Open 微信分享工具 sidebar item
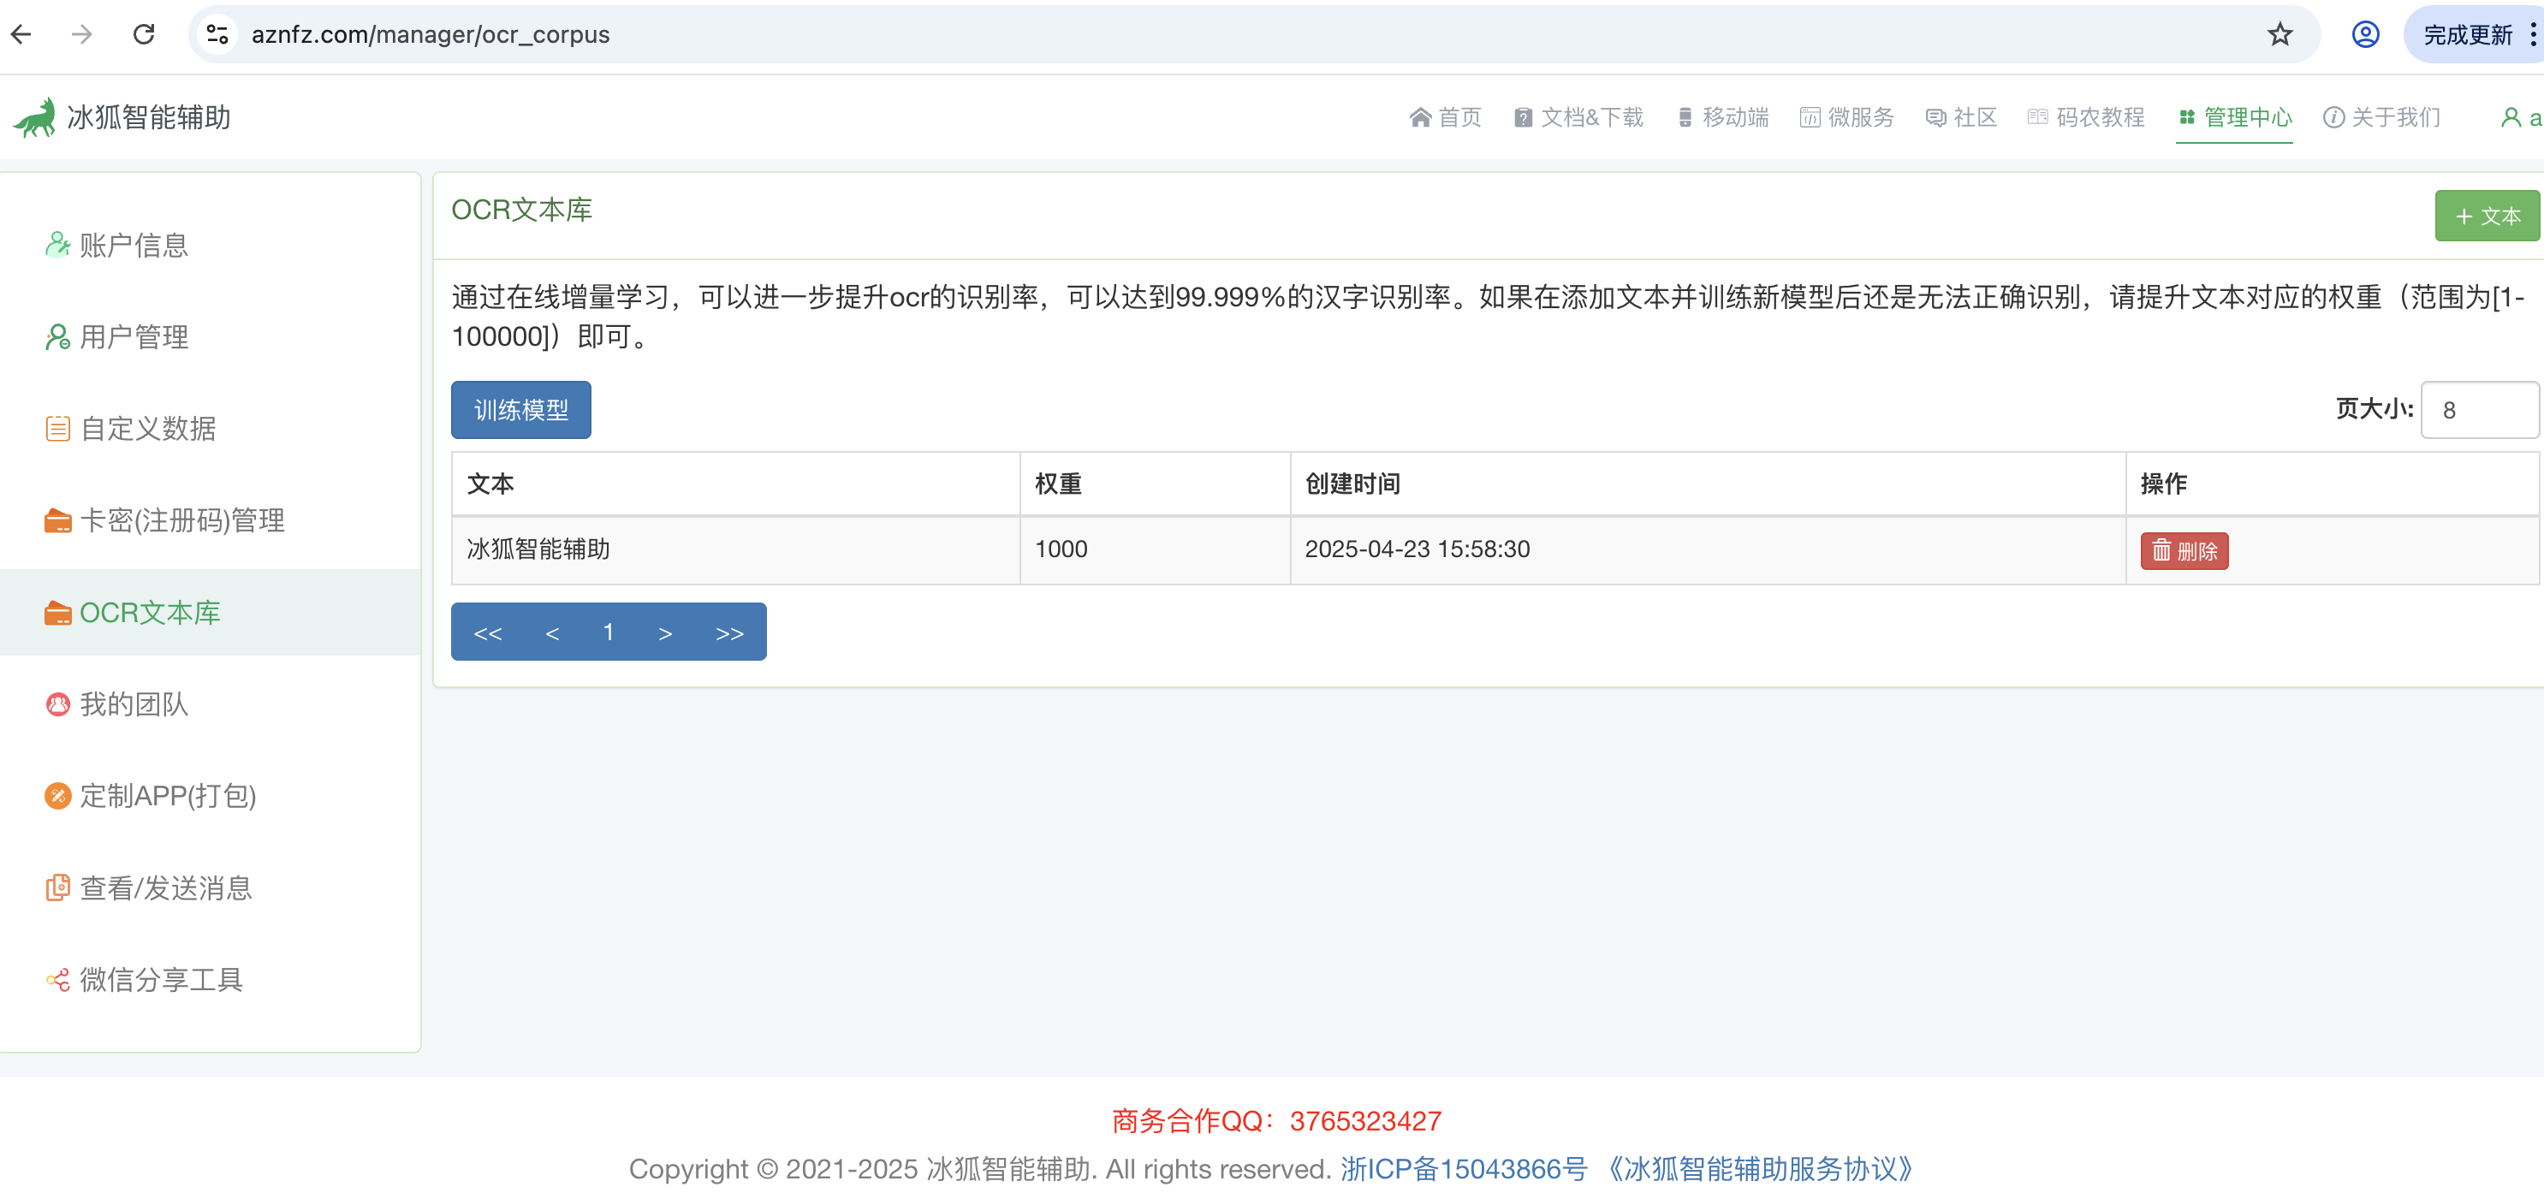Screen dimensions: 2544x1193 pos(161,980)
